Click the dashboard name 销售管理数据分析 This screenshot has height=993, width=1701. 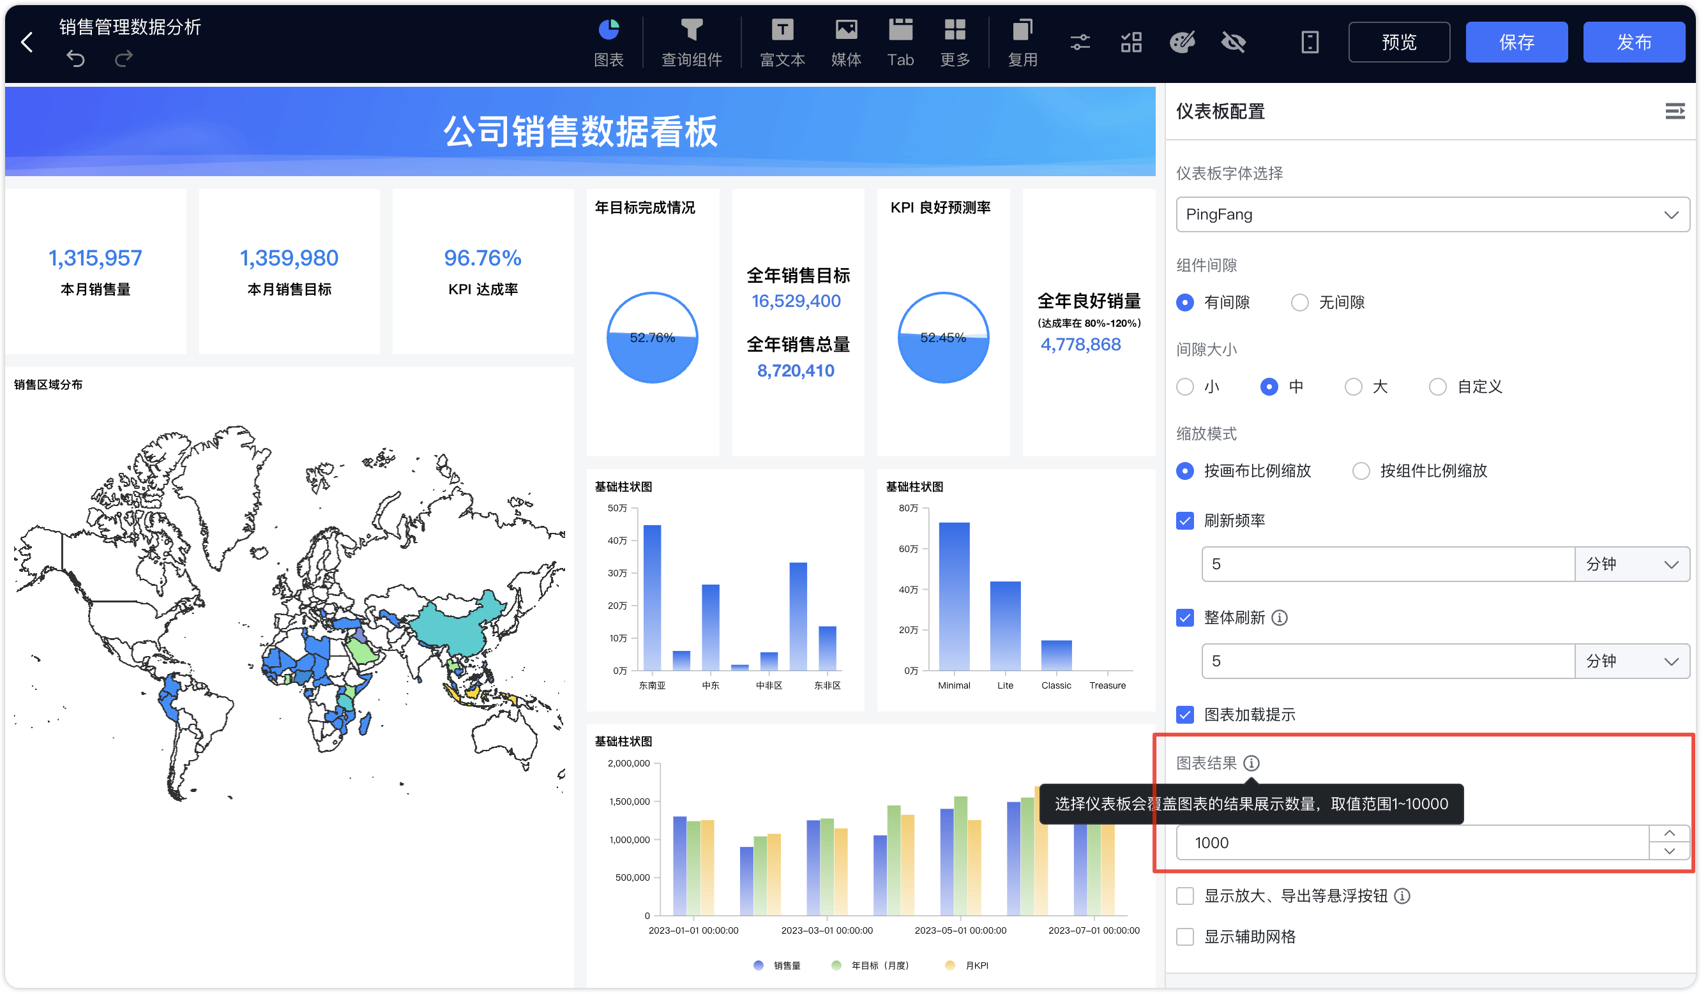pos(130,27)
